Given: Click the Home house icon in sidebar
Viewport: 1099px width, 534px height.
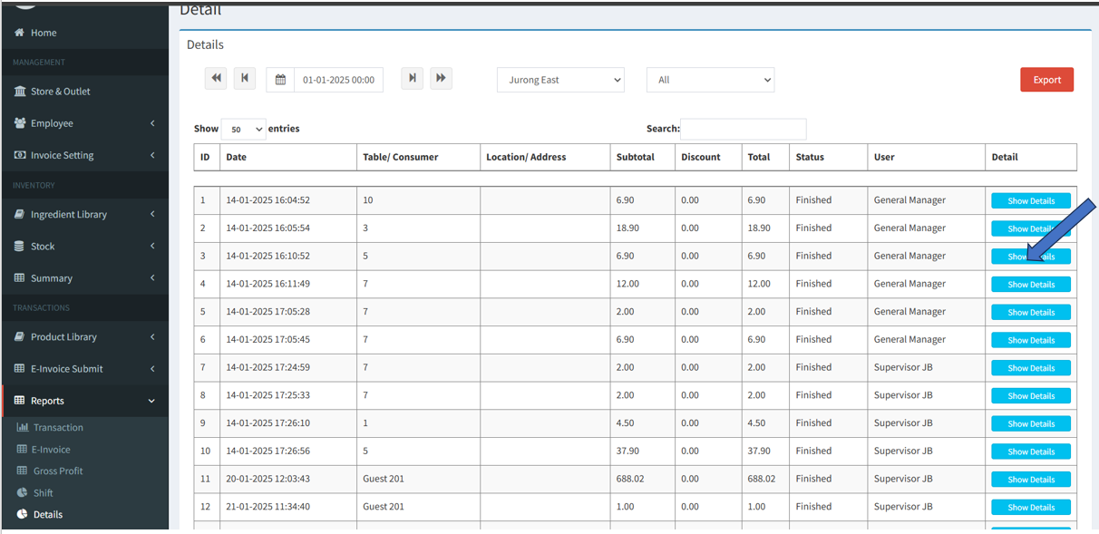Looking at the screenshot, I should [x=20, y=33].
